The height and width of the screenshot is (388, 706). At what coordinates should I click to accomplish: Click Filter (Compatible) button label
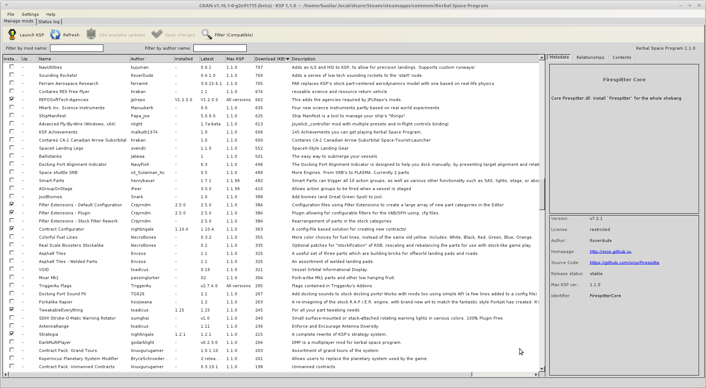pos(234,35)
